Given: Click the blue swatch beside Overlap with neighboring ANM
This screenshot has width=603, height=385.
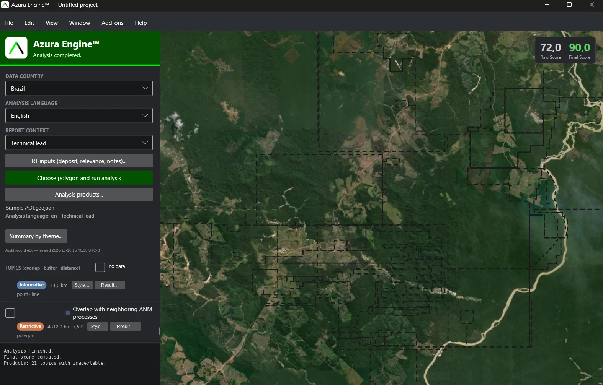Looking at the screenshot, I should [x=68, y=313].
